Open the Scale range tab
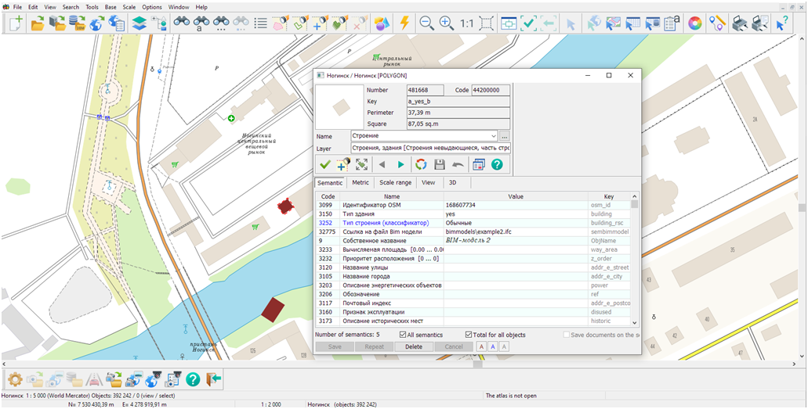This screenshot has height=409, width=808. point(395,182)
